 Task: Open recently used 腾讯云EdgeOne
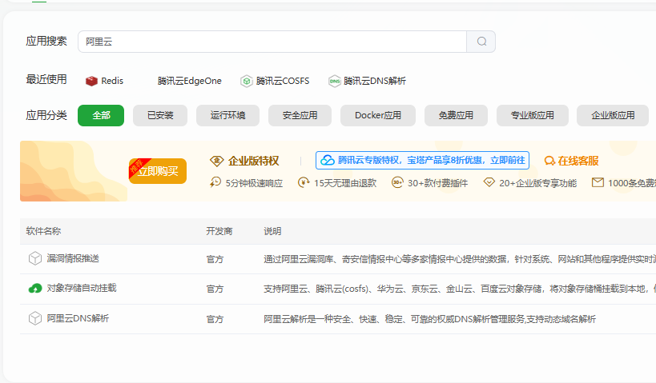click(190, 81)
